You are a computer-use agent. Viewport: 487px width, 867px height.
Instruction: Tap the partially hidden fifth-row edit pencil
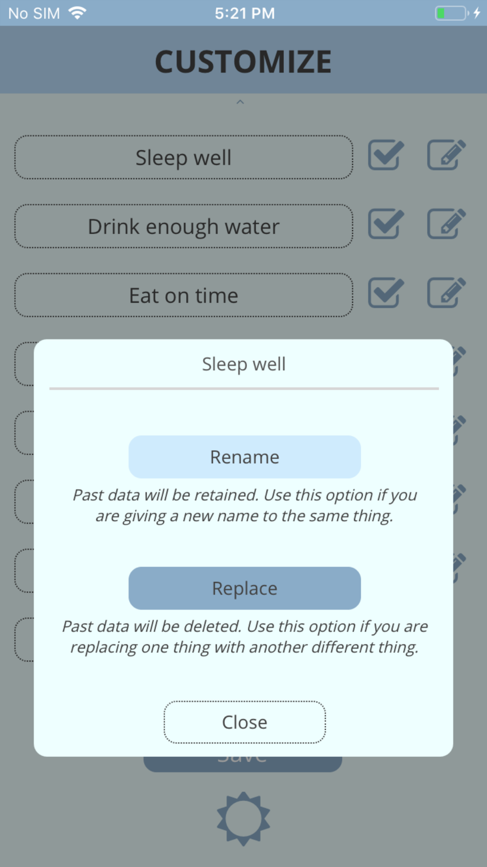(459, 430)
